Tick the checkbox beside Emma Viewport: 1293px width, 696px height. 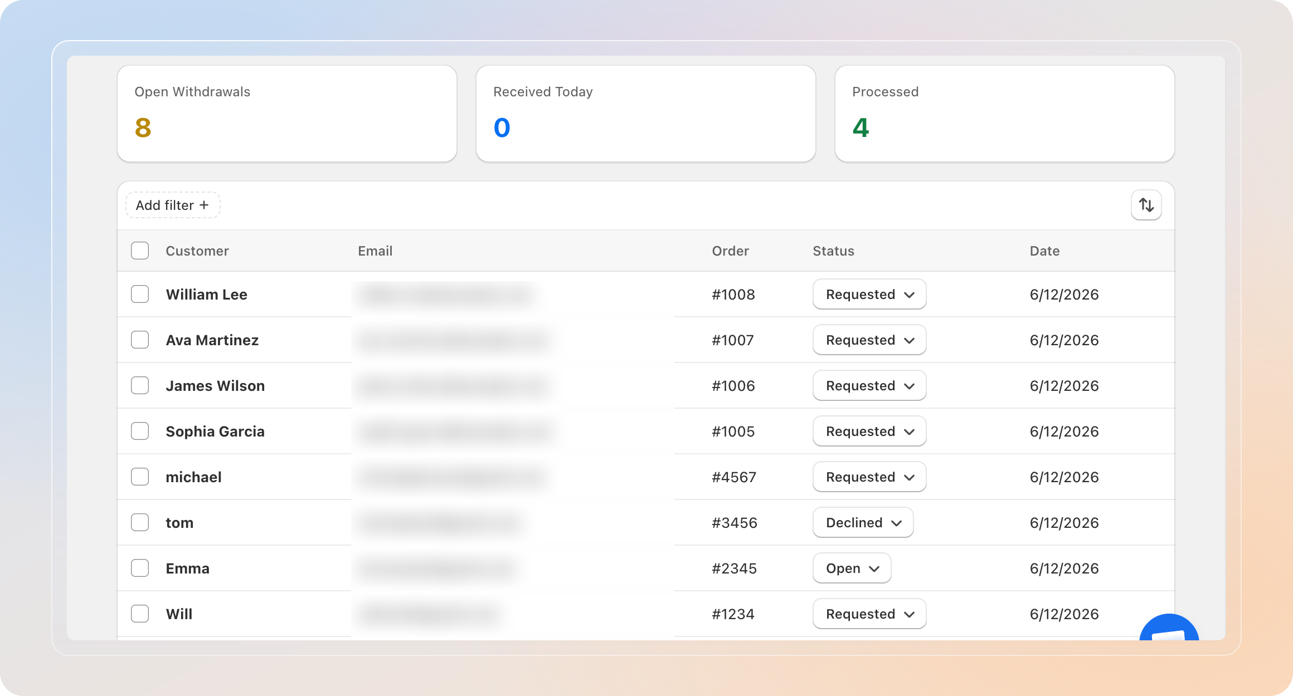(x=140, y=568)
